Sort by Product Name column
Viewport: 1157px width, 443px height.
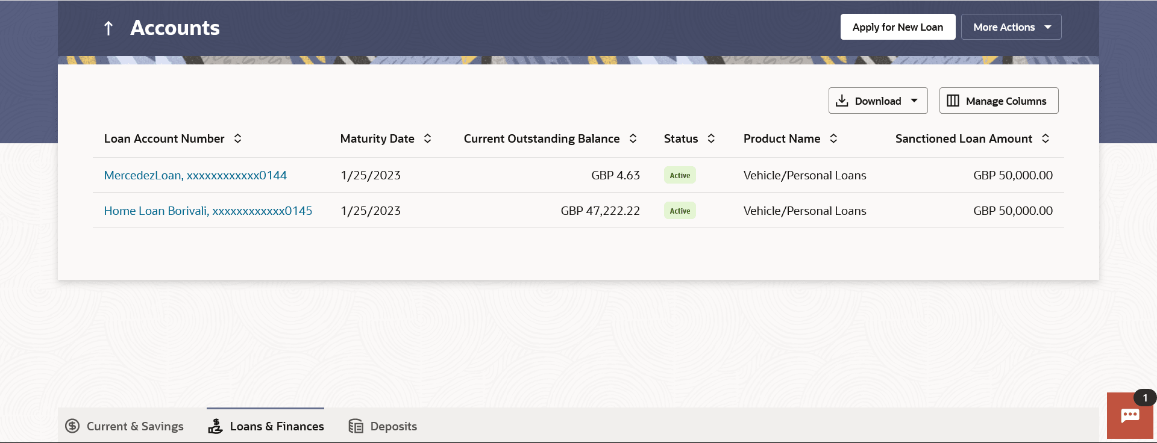click(x=833, y=138)
